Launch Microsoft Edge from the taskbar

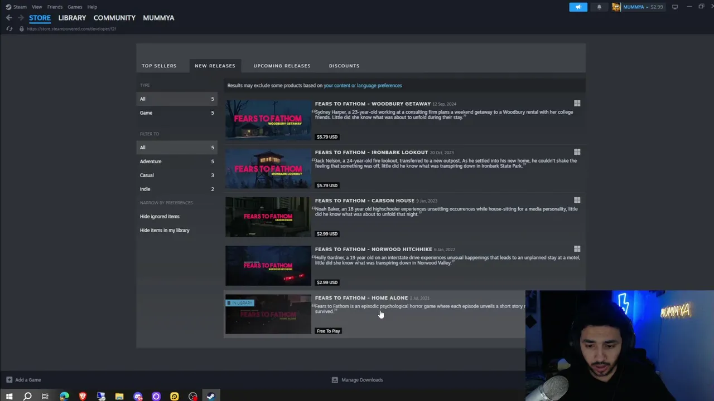64,396
